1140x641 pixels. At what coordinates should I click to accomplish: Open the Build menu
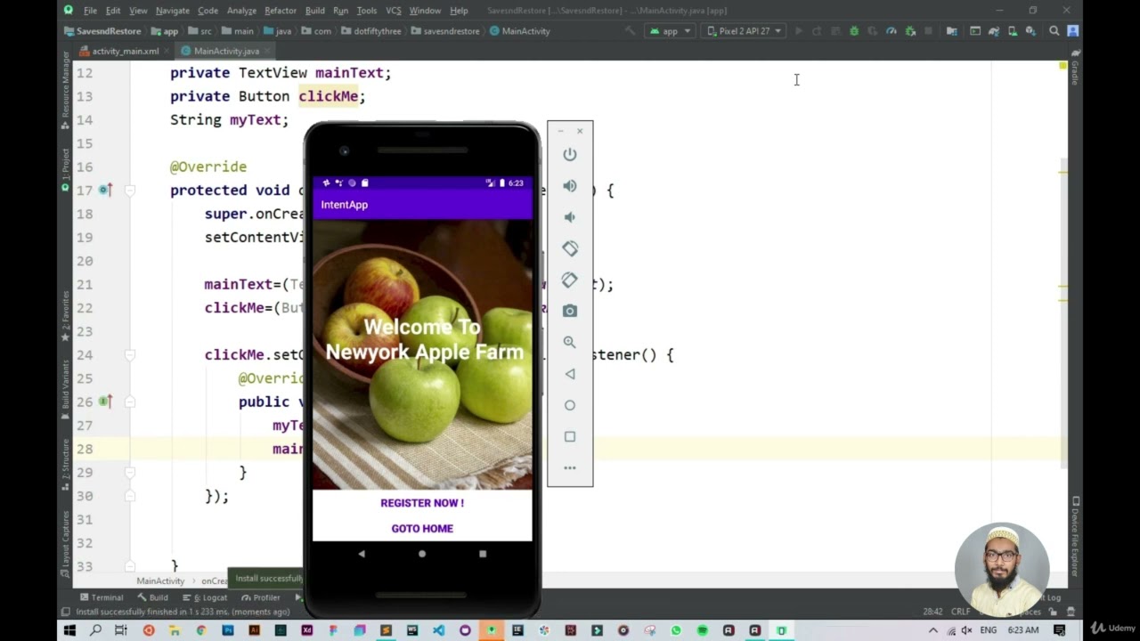(x=314, y=11)
